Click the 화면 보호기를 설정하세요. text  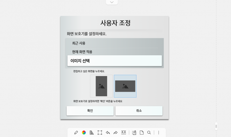tap(86, 34)
